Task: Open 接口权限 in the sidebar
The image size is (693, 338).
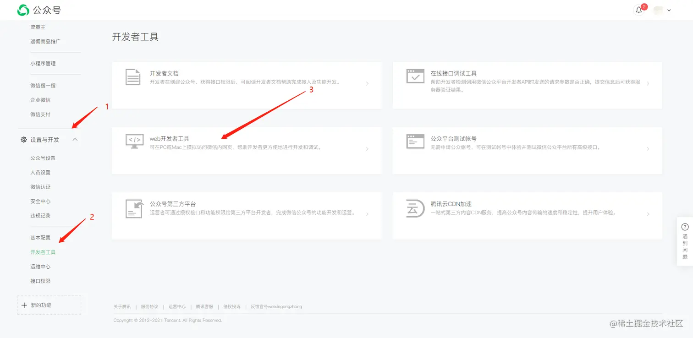Action: point(40,281)
